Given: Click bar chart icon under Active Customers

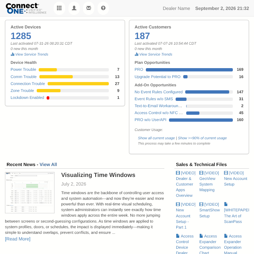Looking at the screenshot, I should 137,54.
